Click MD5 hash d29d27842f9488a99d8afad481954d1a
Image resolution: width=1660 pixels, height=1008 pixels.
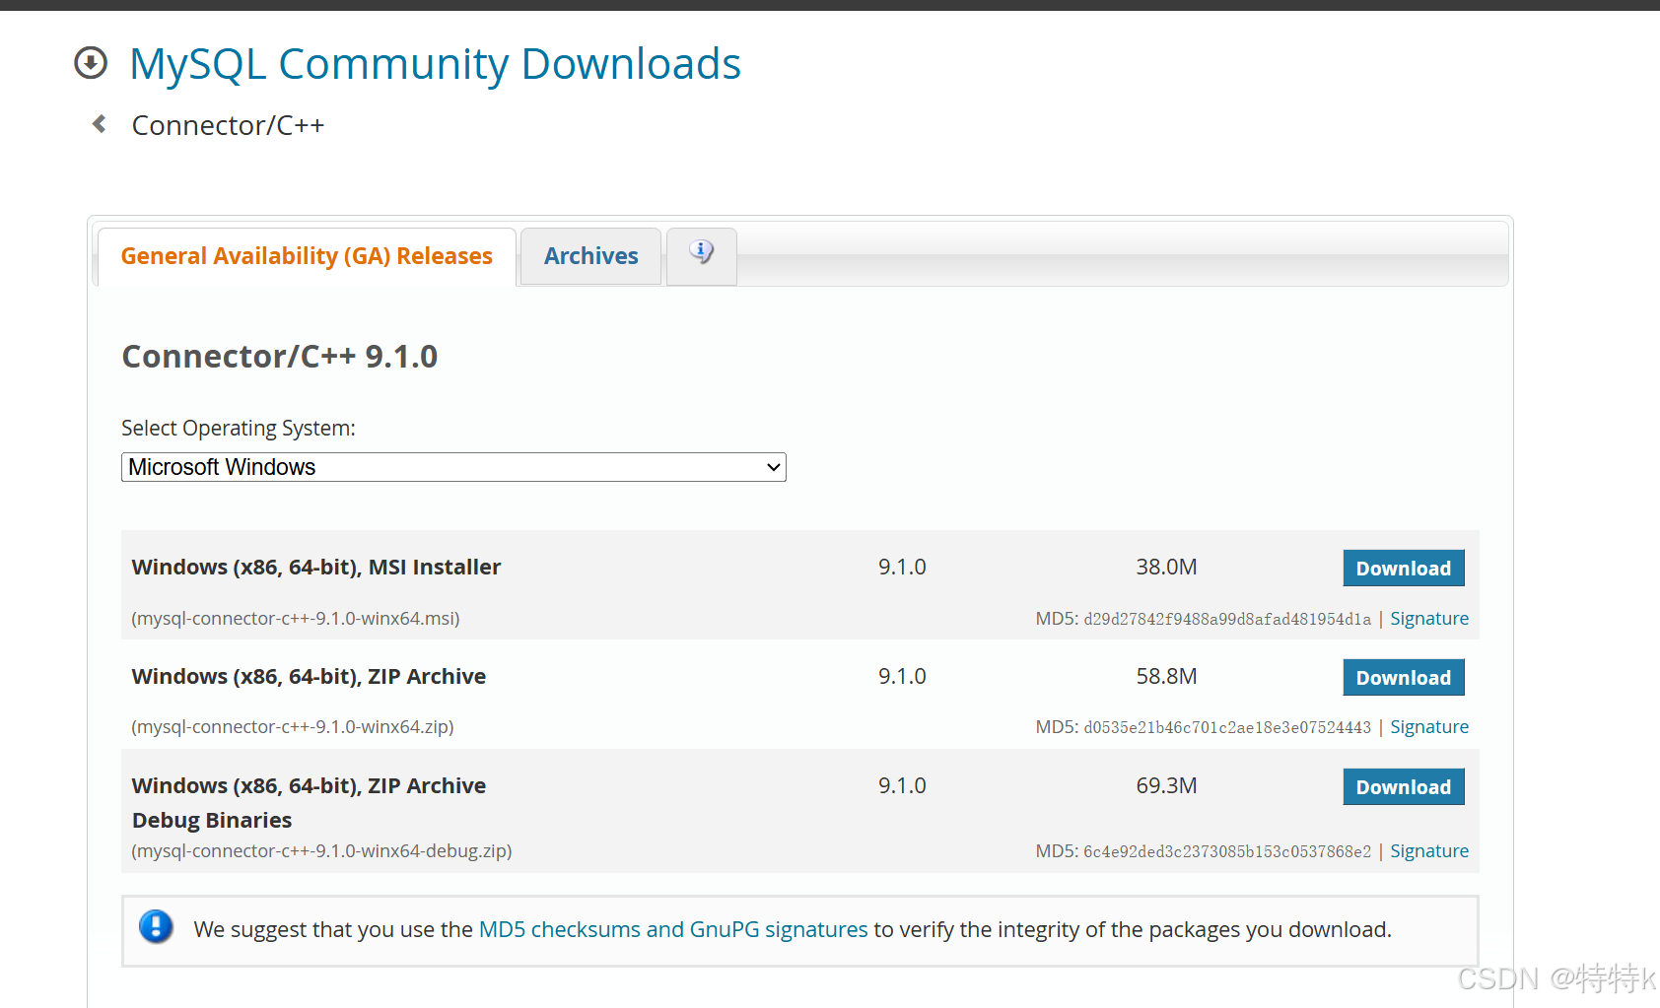[1227, 619]
